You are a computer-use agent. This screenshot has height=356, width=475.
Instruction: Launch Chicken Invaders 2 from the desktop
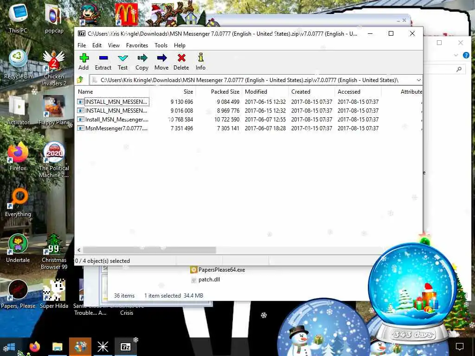click(x=54, y=68)
